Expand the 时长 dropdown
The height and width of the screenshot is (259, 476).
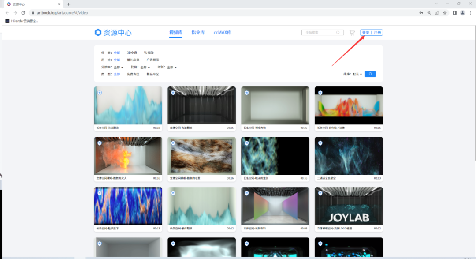click(x=172, y=67)
